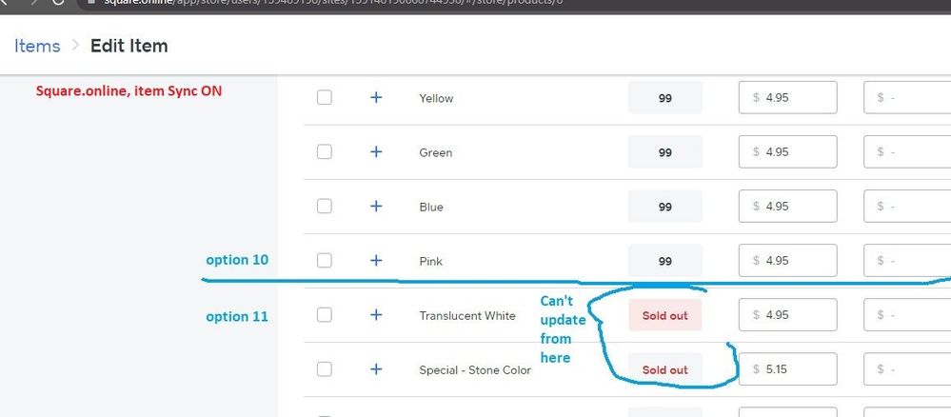This screenshot has width=951, height=417.
Task: Open Sold out status for Translucent White
Action: click(664, 315)
